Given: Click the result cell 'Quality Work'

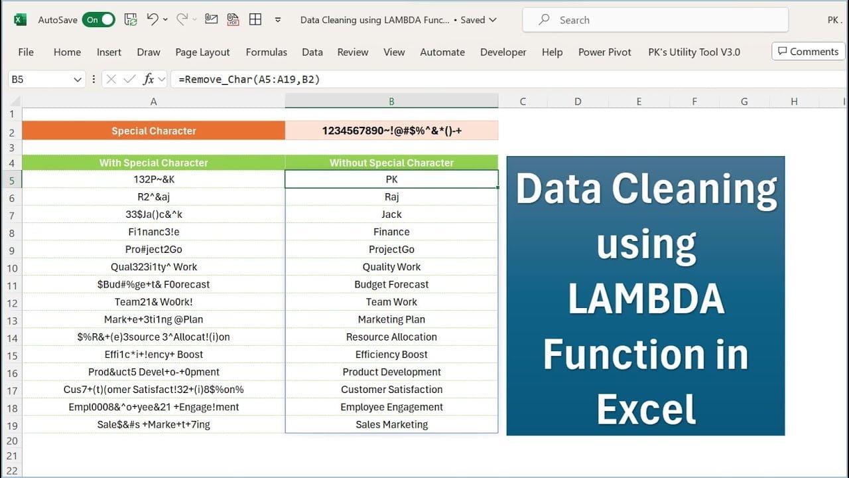Looking at the screenshot, I should tap(391, 267).
